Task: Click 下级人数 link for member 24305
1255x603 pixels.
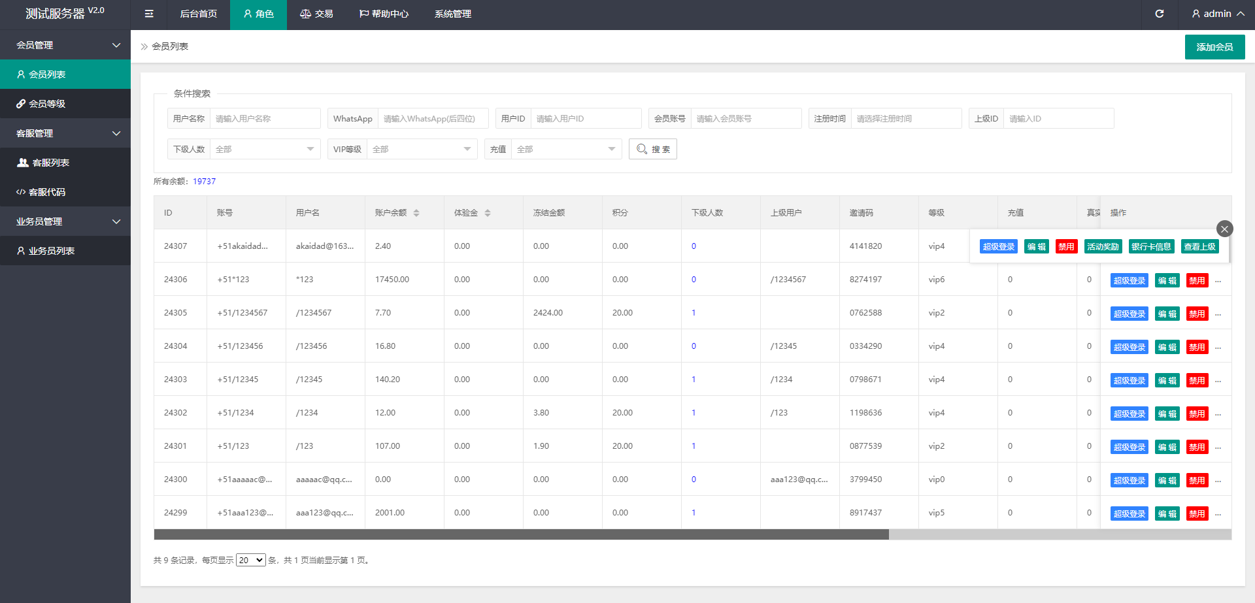Action: coord(694,313)
